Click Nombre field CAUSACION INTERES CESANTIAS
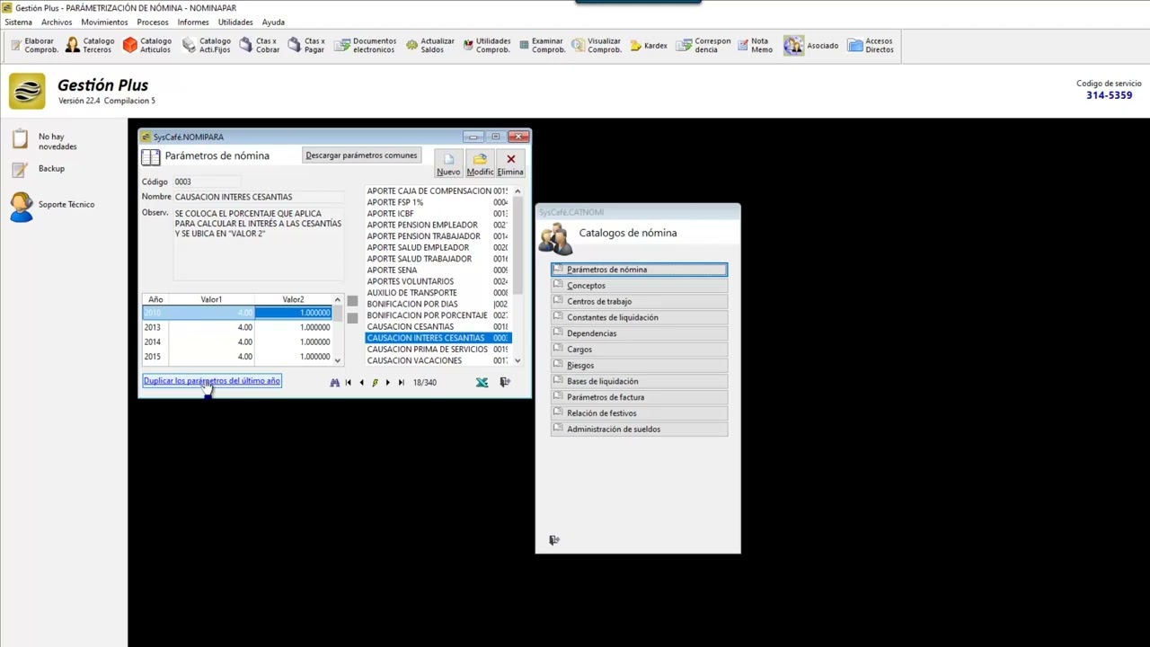This screenshot has width=1150, height=647. click(x=259, y=197)
